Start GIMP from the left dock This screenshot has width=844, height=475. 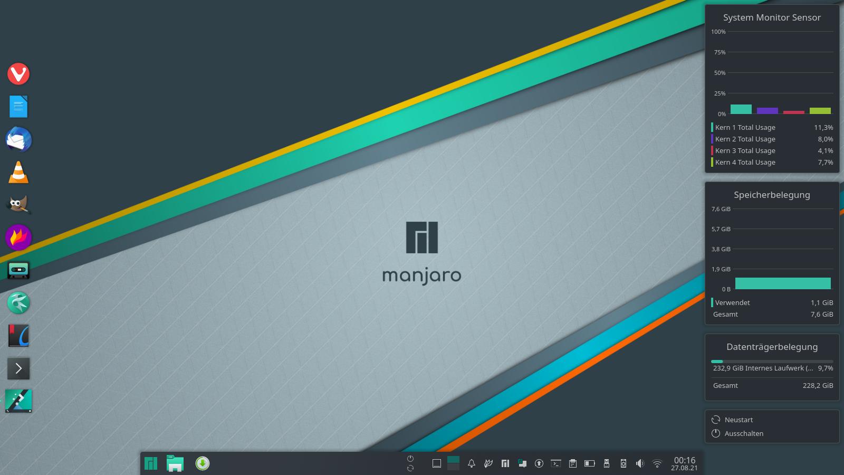[x=18, y=205]
